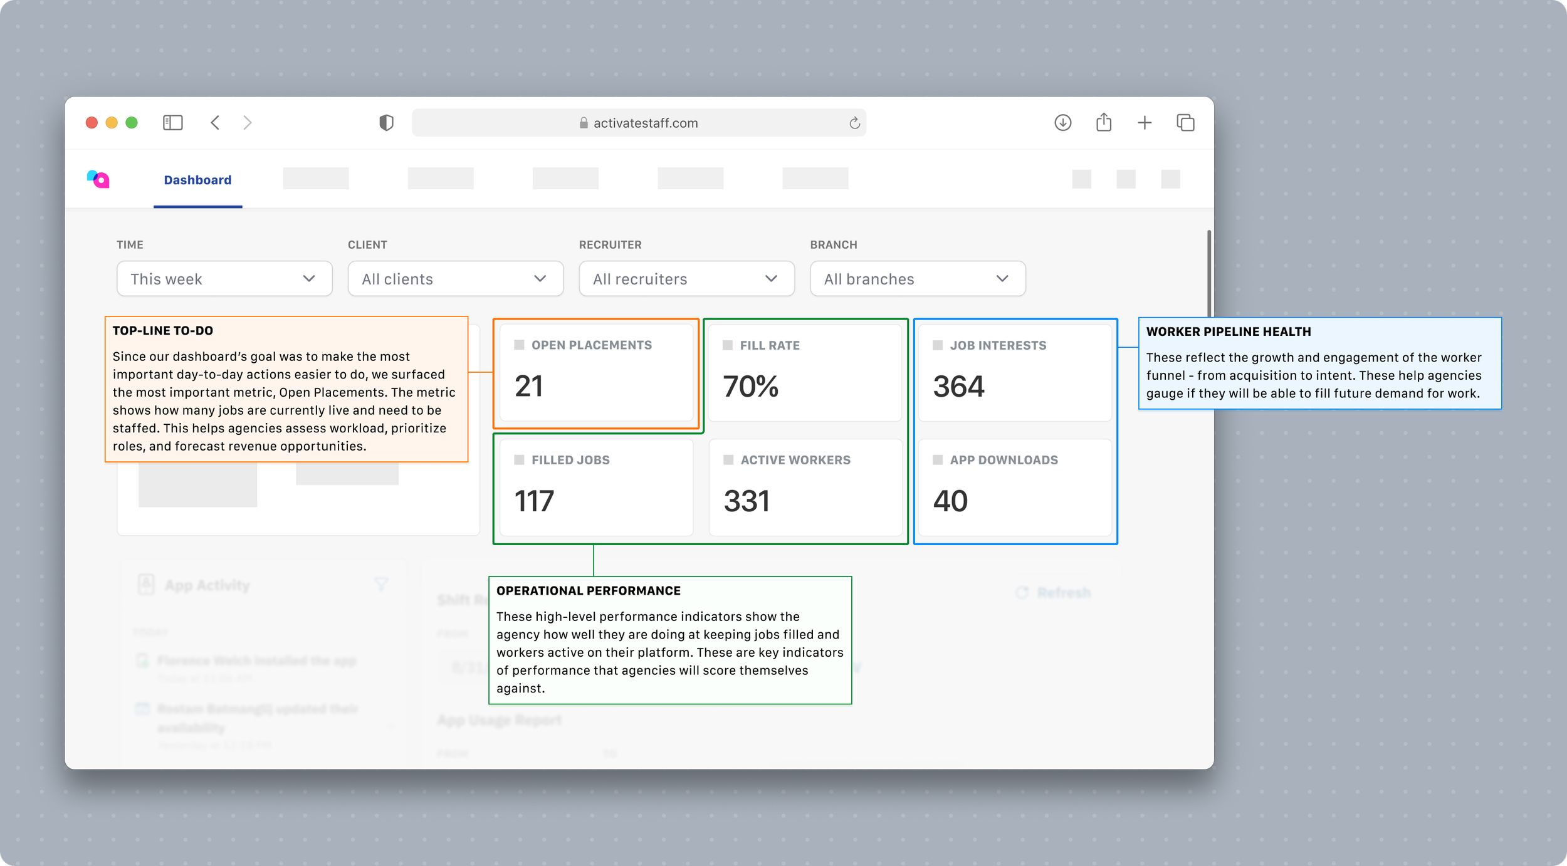The width and height of the screenshot is (1567, 866).
Task: Go back with browser back arrow
Action: (x=215, y=123)
